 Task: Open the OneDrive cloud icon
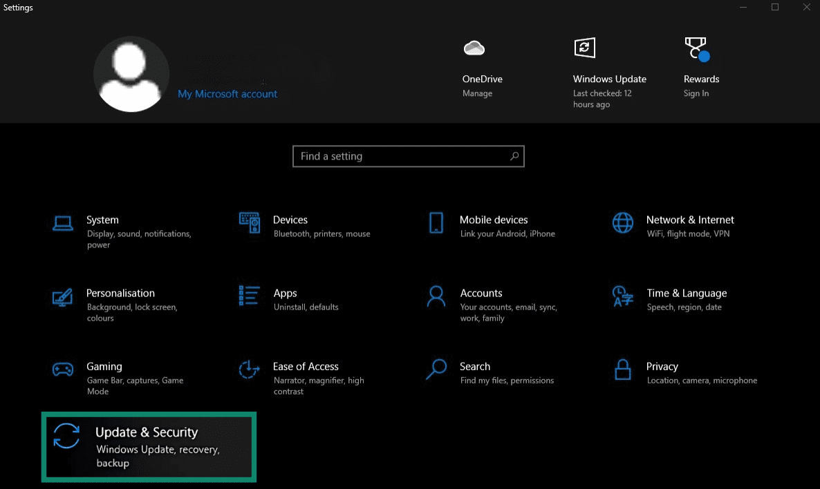474,48
